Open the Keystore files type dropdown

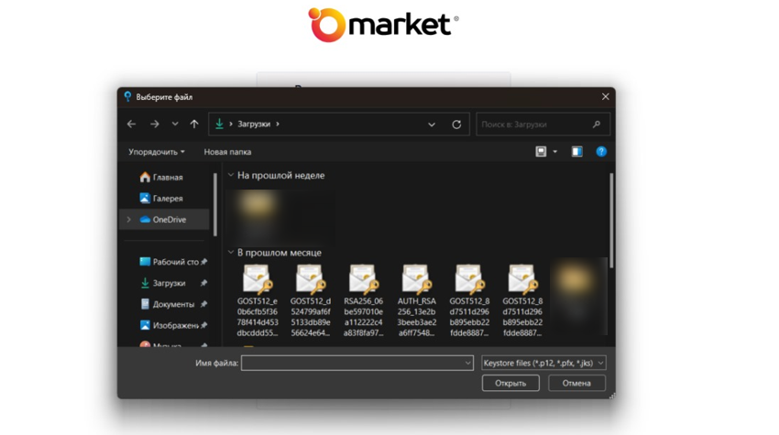[x=543, y=364]
